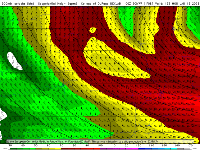Click the '70' value on the color scale
Screen dimensions: 200x150
coord(61,145)
